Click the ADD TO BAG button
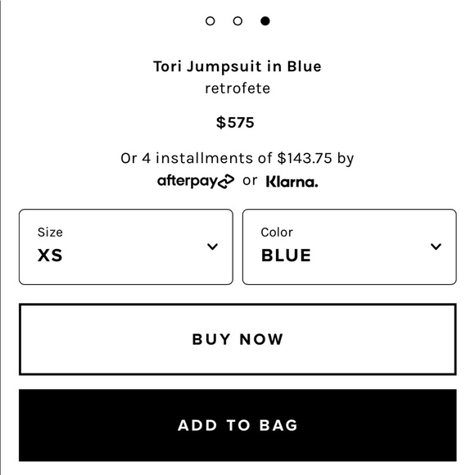 click(x=237, y=425)
